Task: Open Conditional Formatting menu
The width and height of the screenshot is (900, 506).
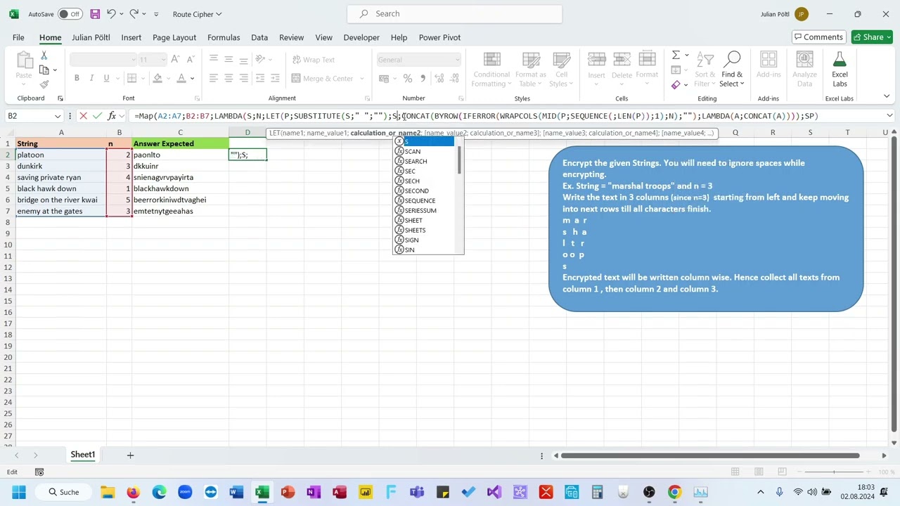Action: click(x=491, y=70)
